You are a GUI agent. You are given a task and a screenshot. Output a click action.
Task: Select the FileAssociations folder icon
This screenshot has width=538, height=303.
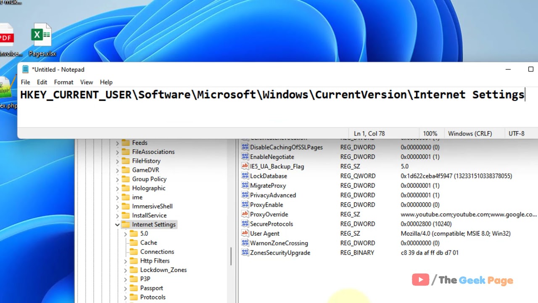click(125, 151)
